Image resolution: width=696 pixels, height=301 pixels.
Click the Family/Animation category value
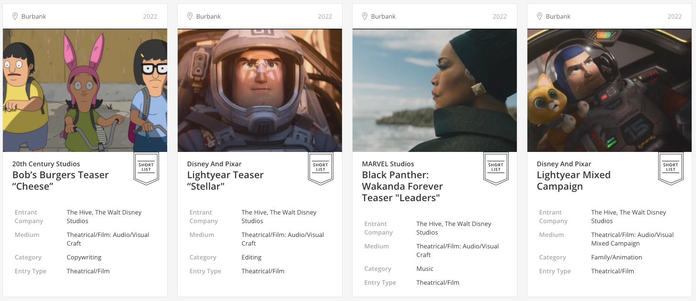pos(616,258)
